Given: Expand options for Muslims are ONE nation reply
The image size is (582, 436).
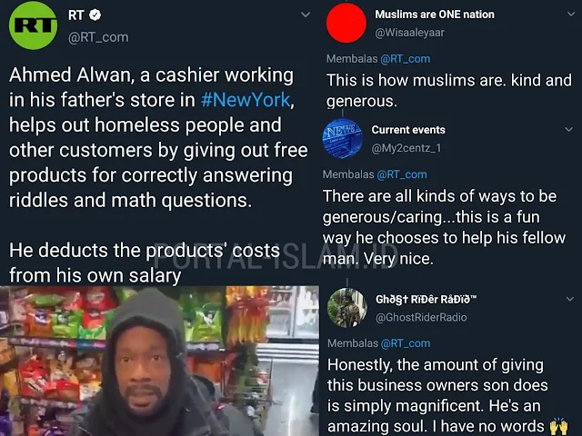Looking at the screenshot, I should pos(571,15).
